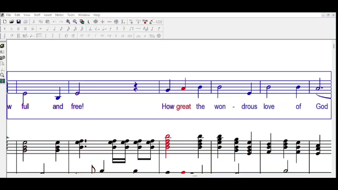Open the Window menu
Viewport: 338px width, 190px height.
coord(84,15)
